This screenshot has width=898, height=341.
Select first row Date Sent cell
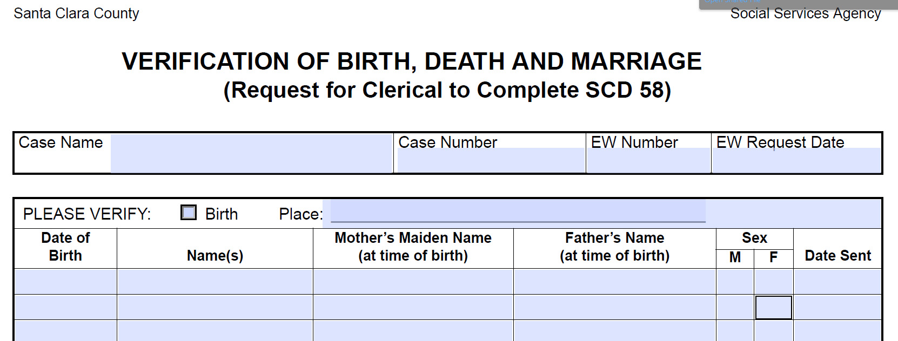point(837,281)
